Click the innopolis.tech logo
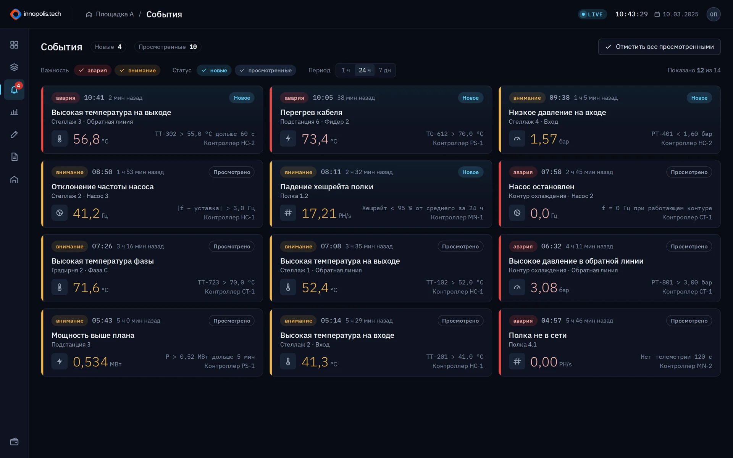Screen dimensions: 733x458 (x=36, y=14)
